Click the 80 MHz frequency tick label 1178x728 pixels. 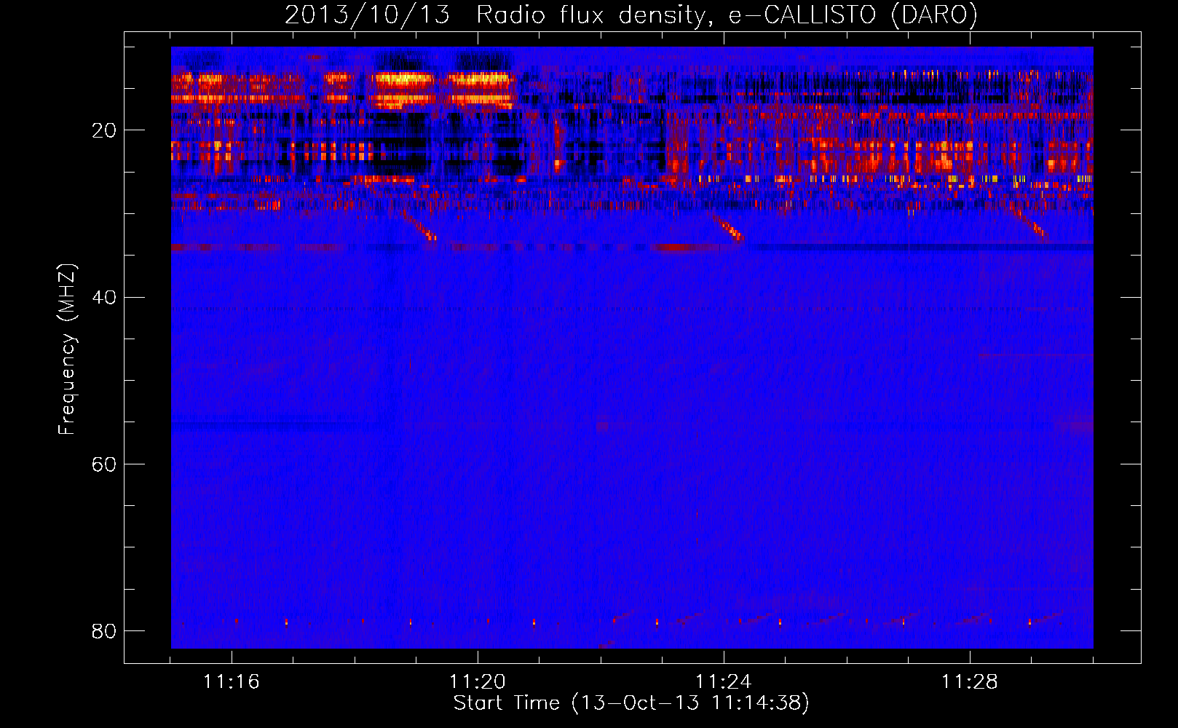[104, 630]
